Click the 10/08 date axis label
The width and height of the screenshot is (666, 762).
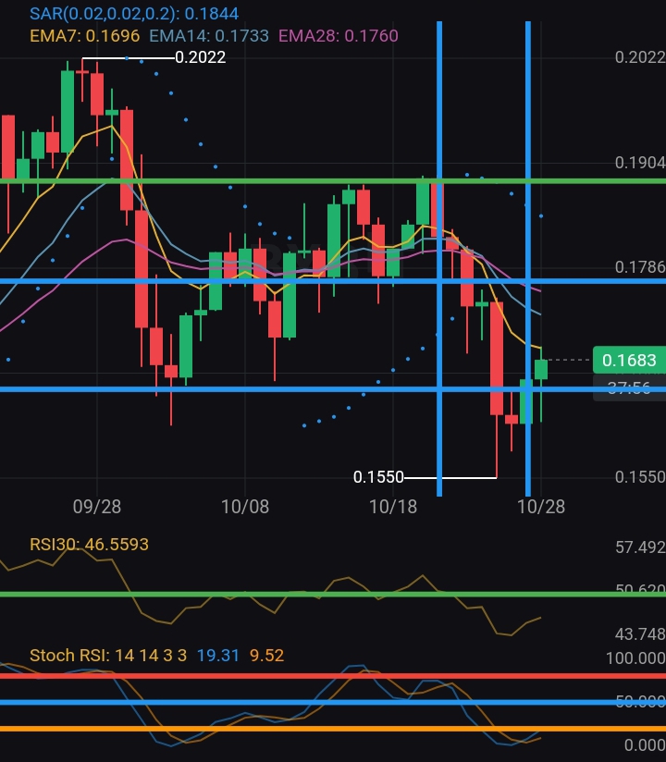pyautogui.click(x=245, y=507)
